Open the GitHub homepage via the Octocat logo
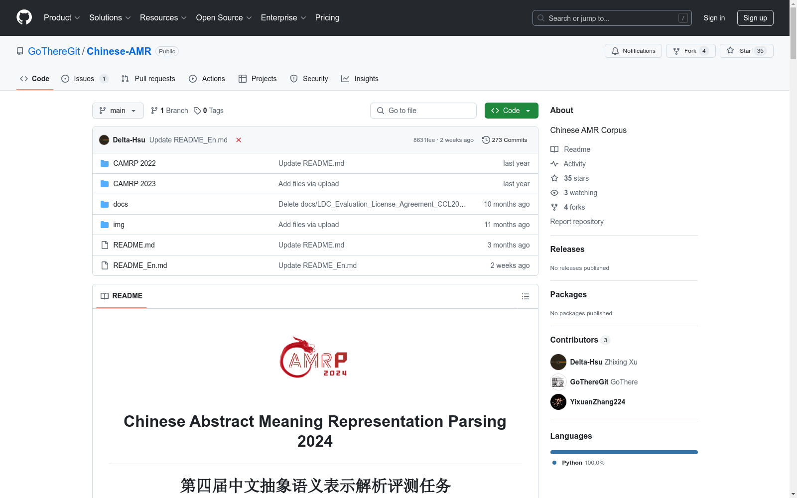The image size is (797, 498). pyautogui.click(x=24, y=17)
